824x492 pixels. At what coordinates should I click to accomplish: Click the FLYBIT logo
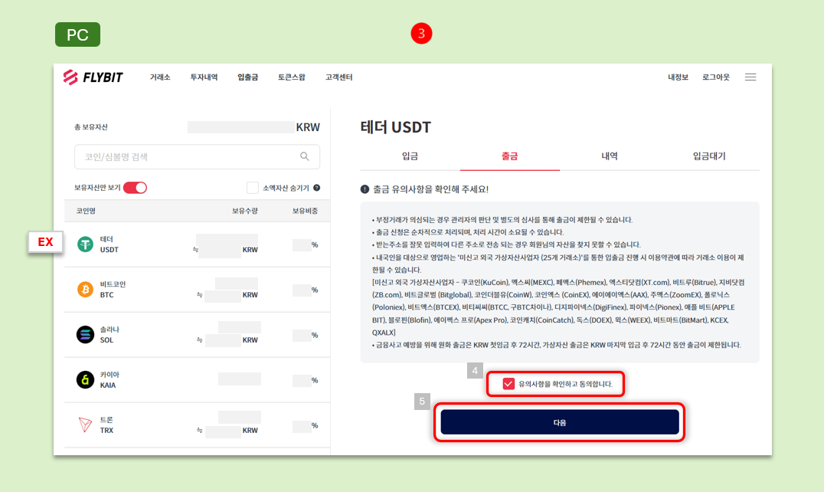click(x=92, y=77)
